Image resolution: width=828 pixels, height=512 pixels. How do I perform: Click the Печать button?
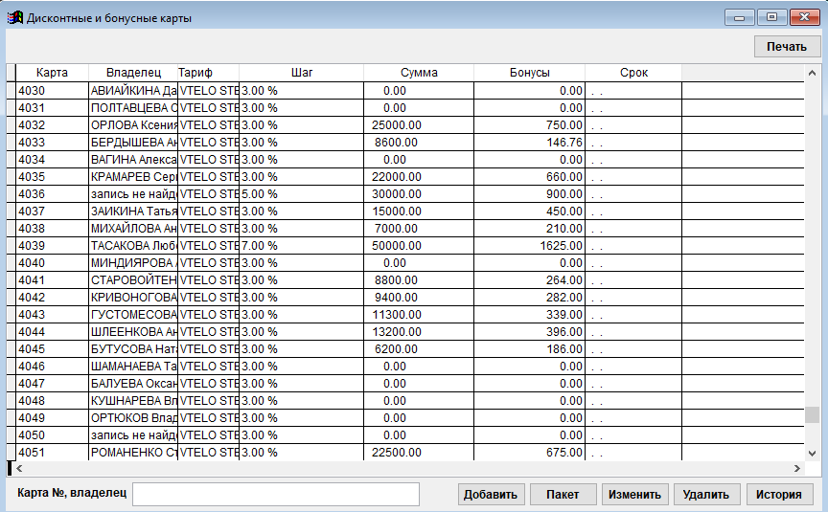[x=786, y=46]
